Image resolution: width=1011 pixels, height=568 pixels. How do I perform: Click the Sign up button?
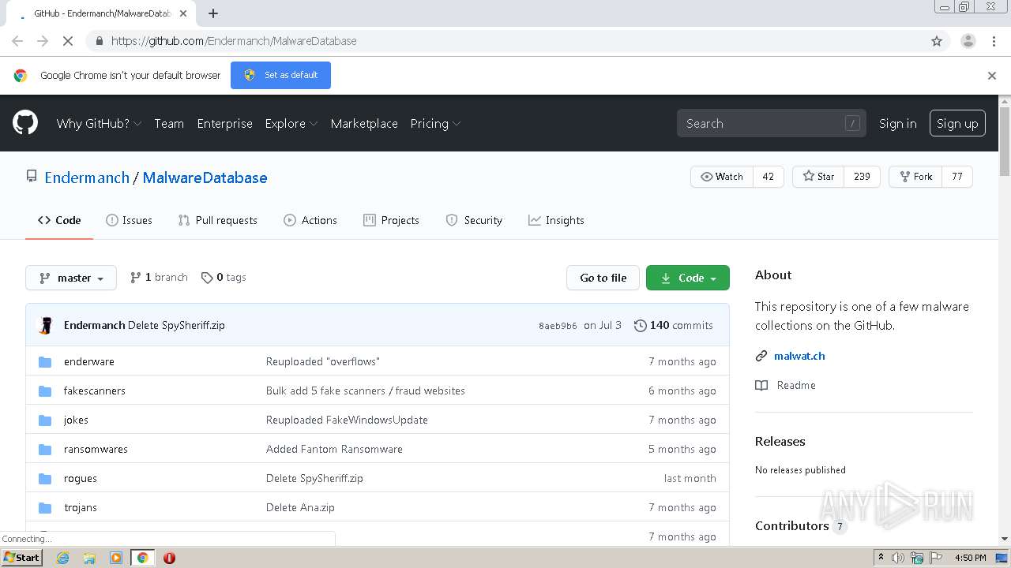coord(957,123)
